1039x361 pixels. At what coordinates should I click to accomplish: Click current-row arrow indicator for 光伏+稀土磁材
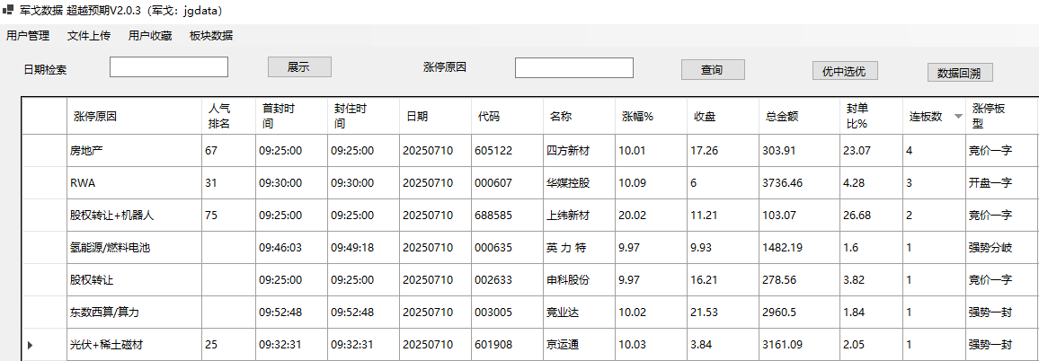click(30, 345)
